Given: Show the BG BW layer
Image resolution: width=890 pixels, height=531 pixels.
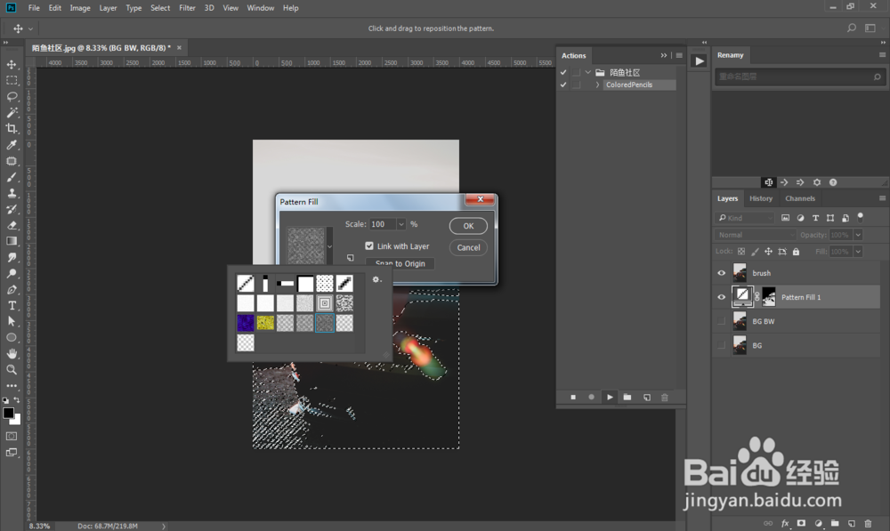Looking at the screenshot, I should [722, 321].
